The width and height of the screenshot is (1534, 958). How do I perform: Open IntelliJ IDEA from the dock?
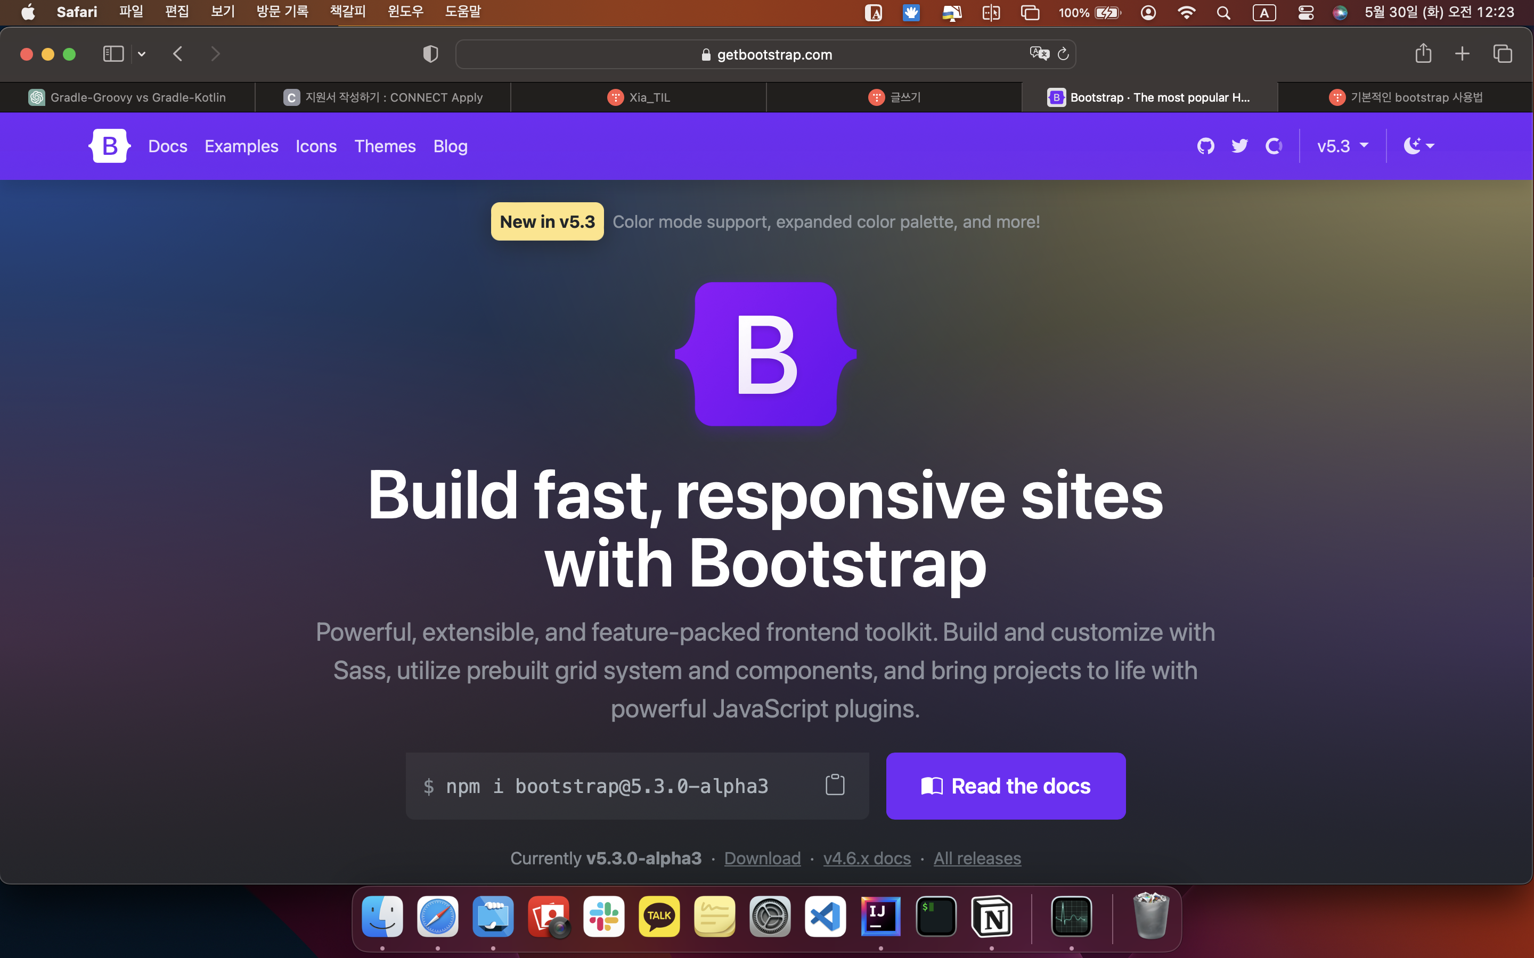click(x=880, y=916)
